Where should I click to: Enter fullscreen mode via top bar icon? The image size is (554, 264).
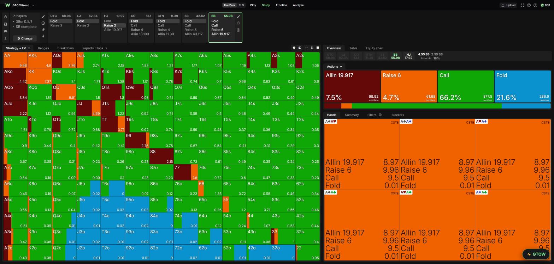pos(522,5)
